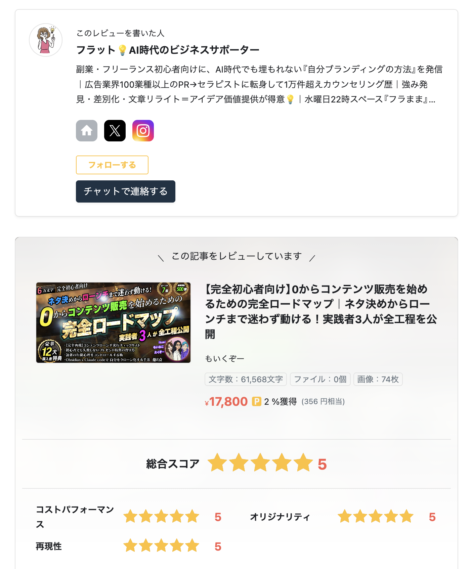Click the author name もいくぞー
This screenshot has height=569, width=471.
tap(225, 359)
